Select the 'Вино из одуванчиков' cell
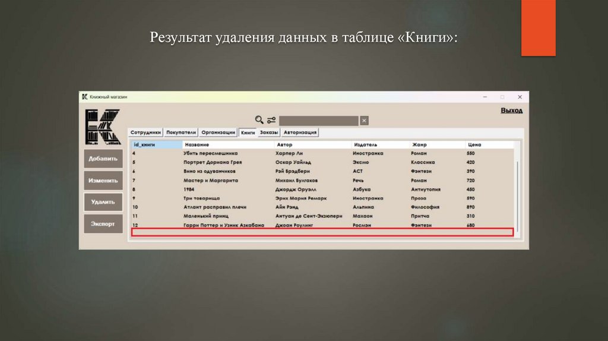The image size is (608, 341). tap(210, 171)
